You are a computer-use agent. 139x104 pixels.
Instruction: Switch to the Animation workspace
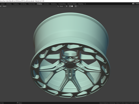coord(46,4)
